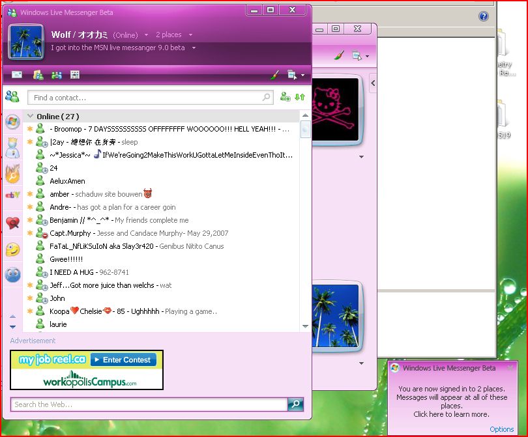
Task: Select the laurie contact
Action: click(161, 324)
